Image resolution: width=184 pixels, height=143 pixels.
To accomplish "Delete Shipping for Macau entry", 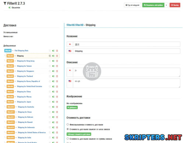I will 57,97.
